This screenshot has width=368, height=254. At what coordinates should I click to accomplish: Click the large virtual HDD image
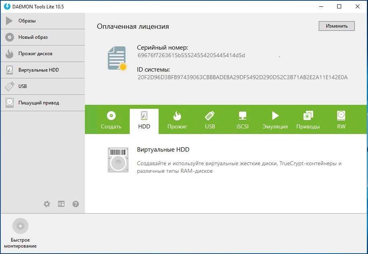118,160
